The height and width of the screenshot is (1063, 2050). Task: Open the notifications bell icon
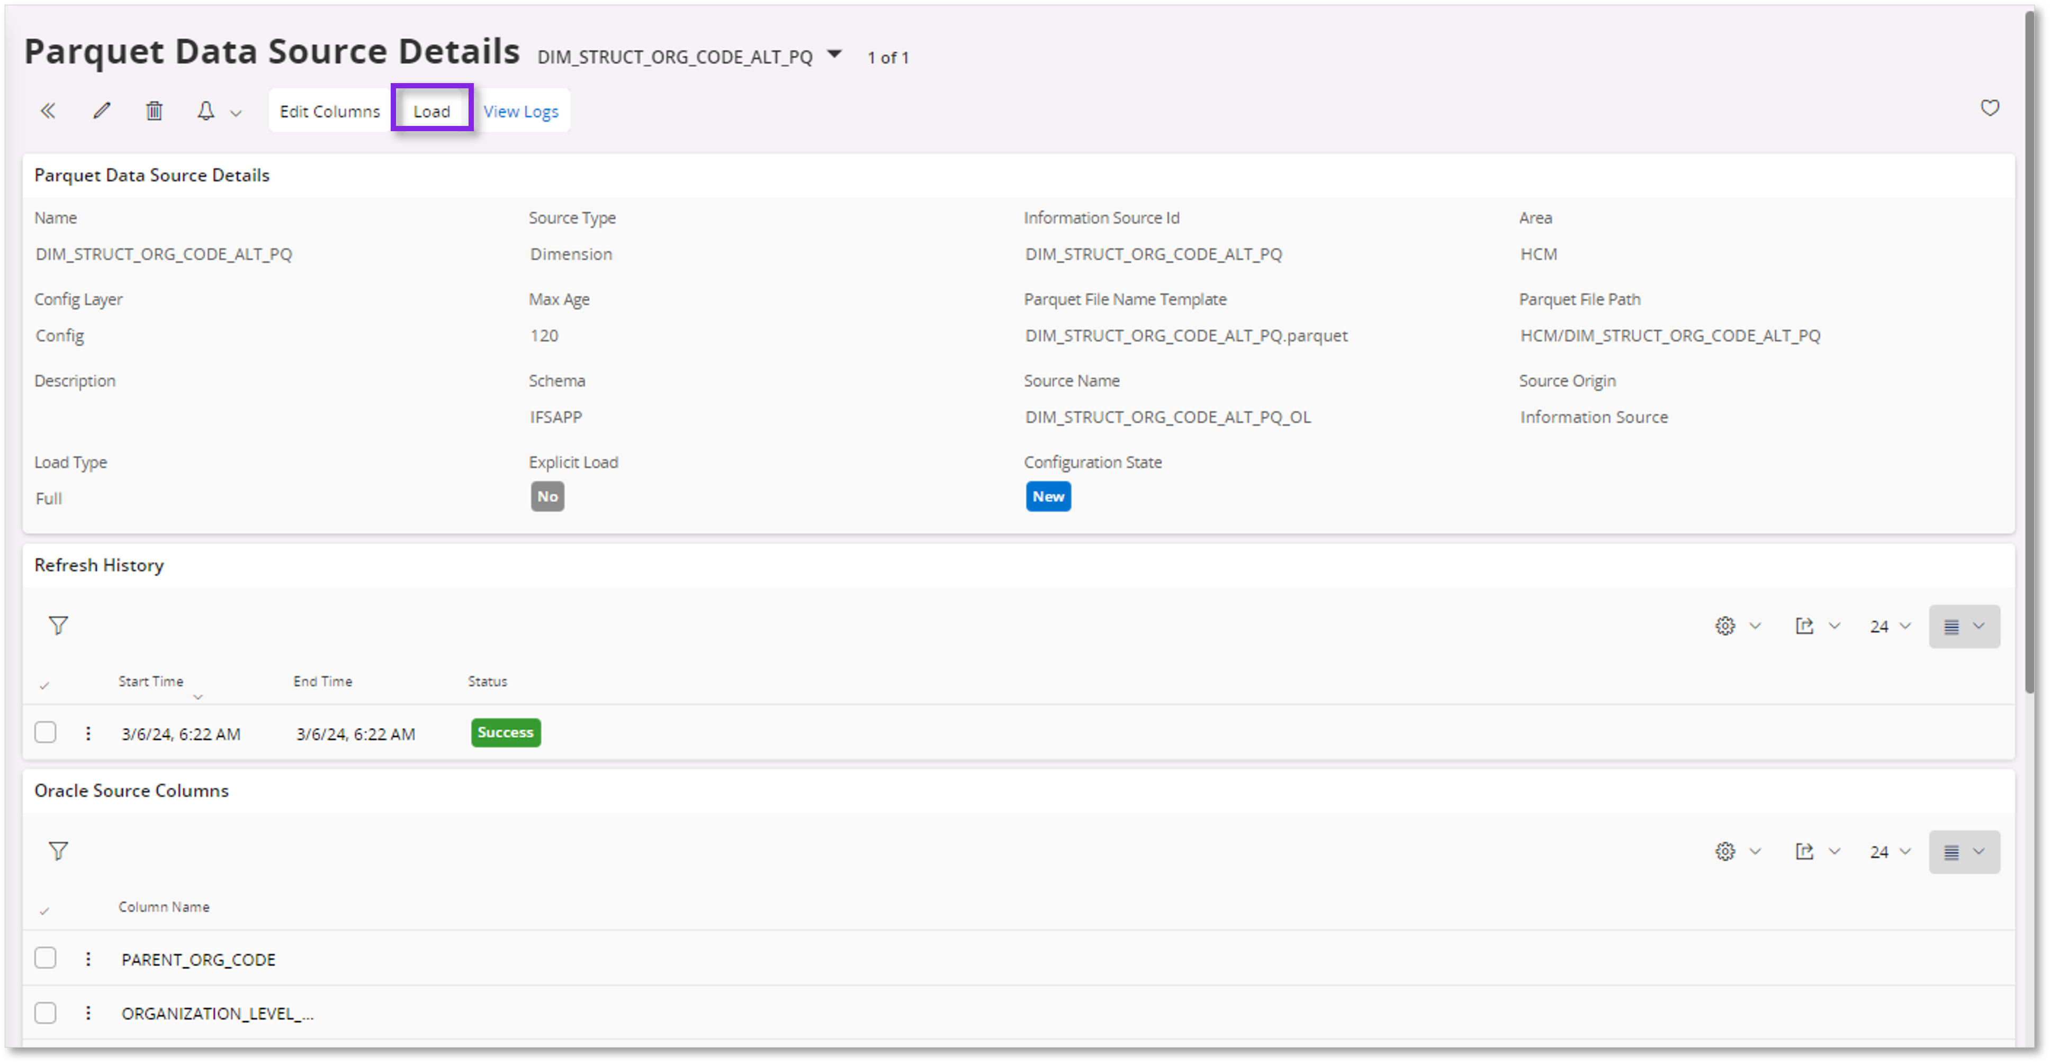(x=206, y=111)
